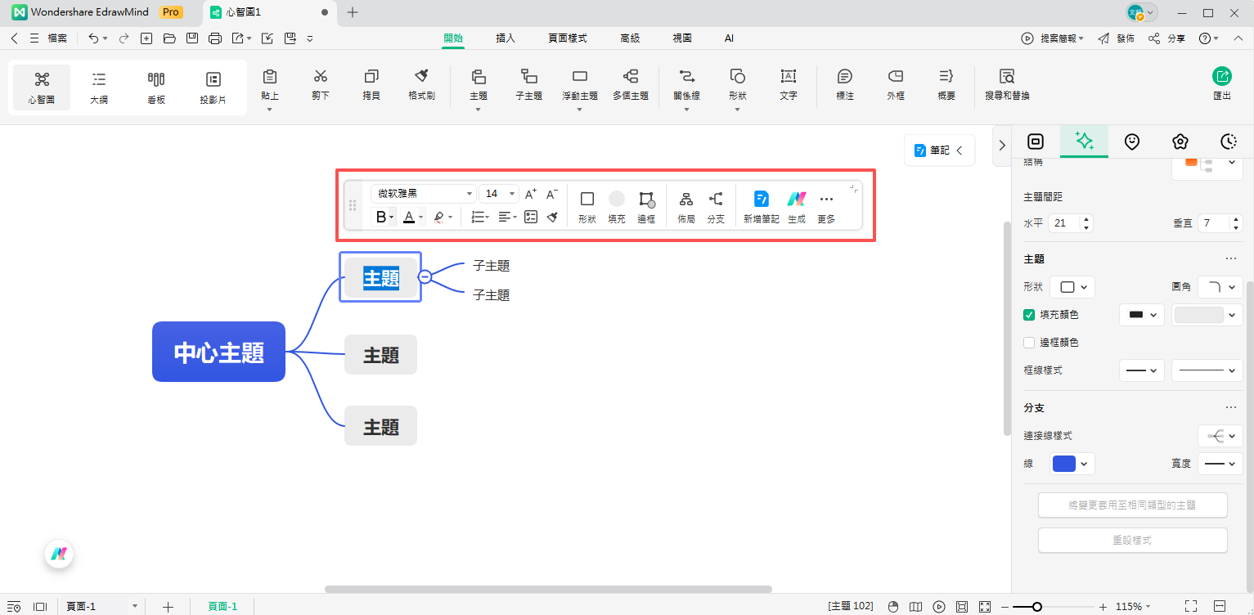Open the blue 線 color swatch
1254x615 pixels.
(1071, 464)
